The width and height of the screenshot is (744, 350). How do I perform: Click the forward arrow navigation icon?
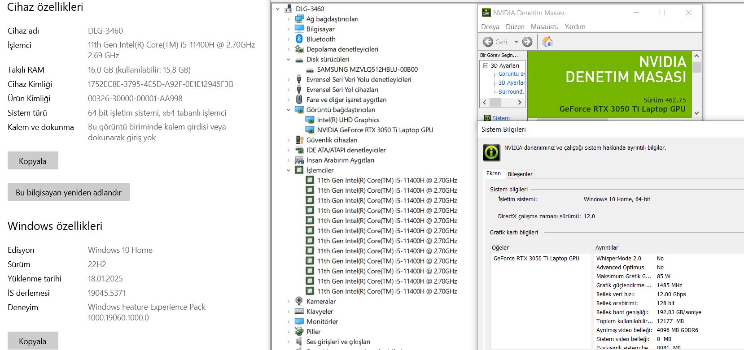click(x=527, y=42)
